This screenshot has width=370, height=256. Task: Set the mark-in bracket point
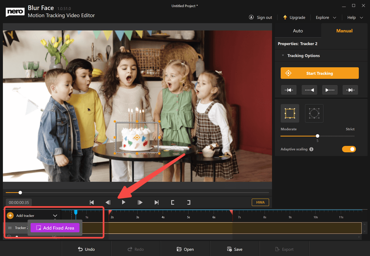click(x=173, y=202)
